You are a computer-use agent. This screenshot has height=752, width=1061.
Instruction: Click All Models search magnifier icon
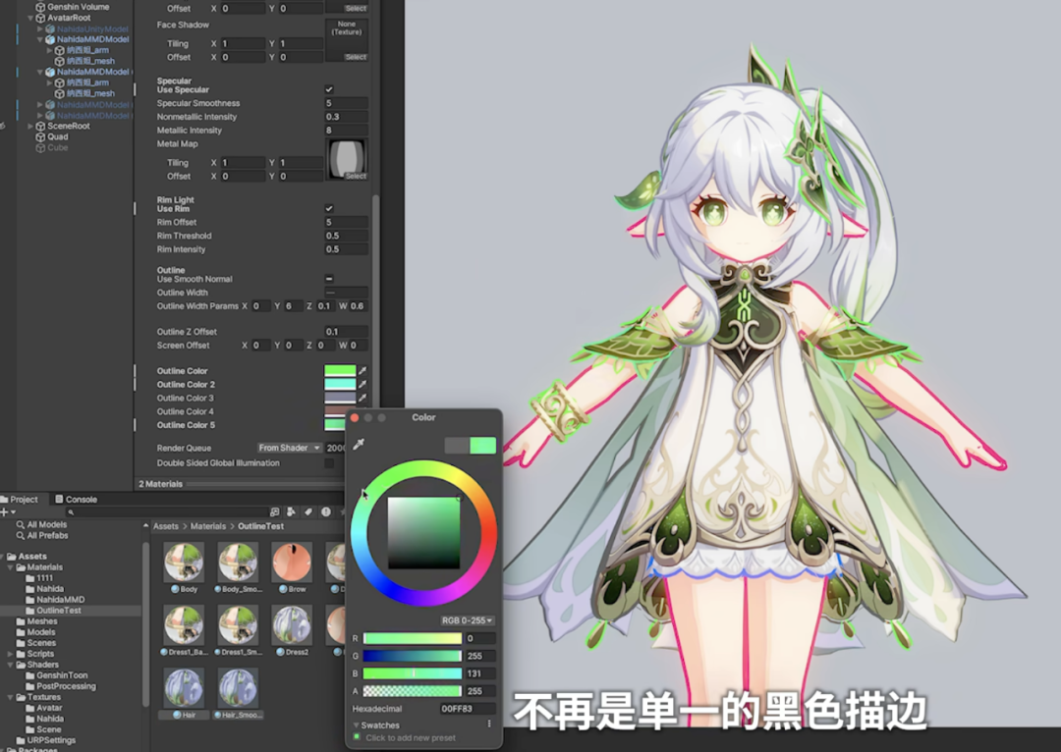(x=21, y=525)
